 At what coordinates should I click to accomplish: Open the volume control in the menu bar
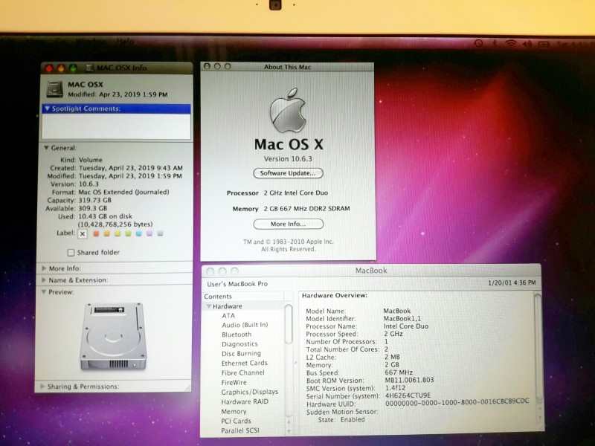coord(527,44)
